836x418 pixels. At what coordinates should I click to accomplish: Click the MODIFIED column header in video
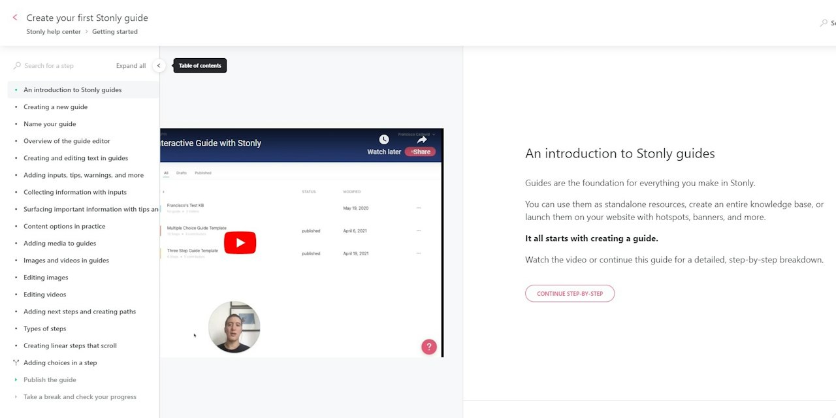351,192
